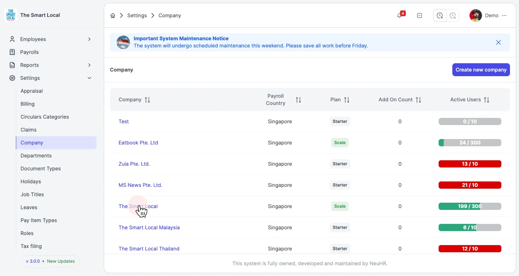This screenshot has height=276, width=519.
Task: Open the Demo user avatar
Action: coord(476,15)
